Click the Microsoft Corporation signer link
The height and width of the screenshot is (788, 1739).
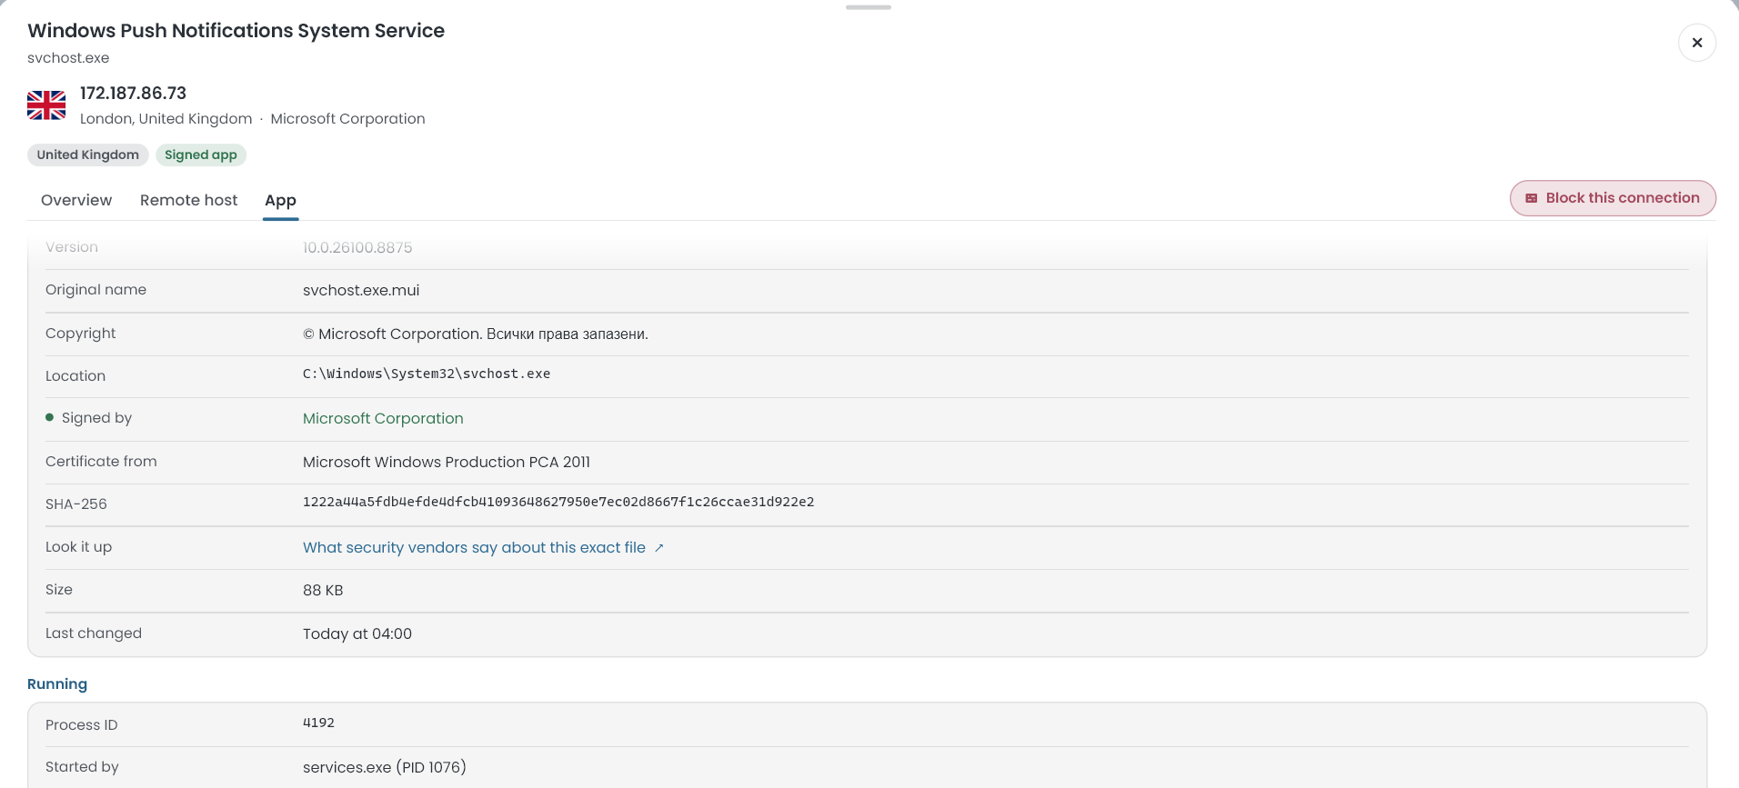tap(383, 418)
